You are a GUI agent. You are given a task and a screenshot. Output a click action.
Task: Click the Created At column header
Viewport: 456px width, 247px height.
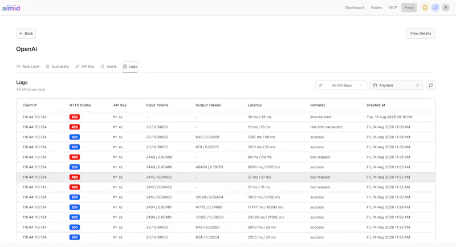376,106
